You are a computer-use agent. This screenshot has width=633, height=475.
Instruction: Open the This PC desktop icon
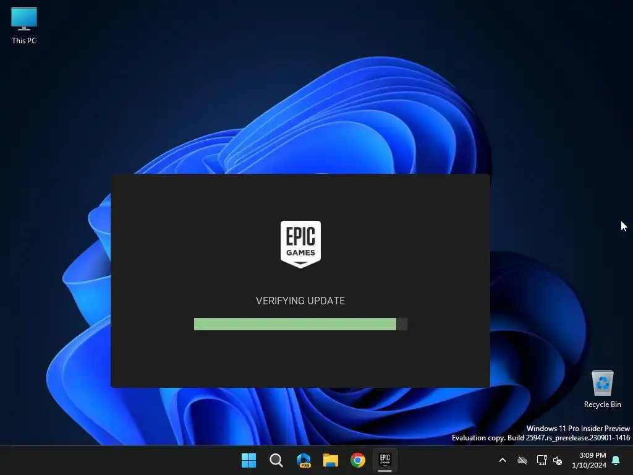[24, 26]
